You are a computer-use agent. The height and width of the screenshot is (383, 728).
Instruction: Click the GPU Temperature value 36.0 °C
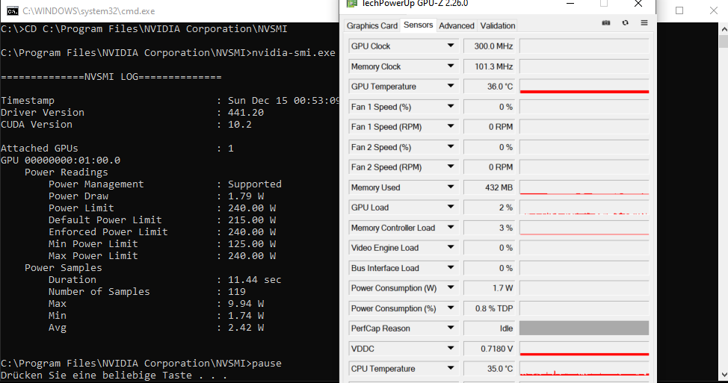pos(490,87)
